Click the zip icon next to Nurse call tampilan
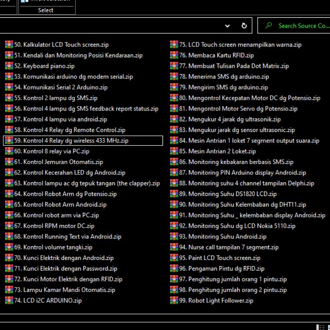Screen dimensions: 330x330 [x=174, y=247]
